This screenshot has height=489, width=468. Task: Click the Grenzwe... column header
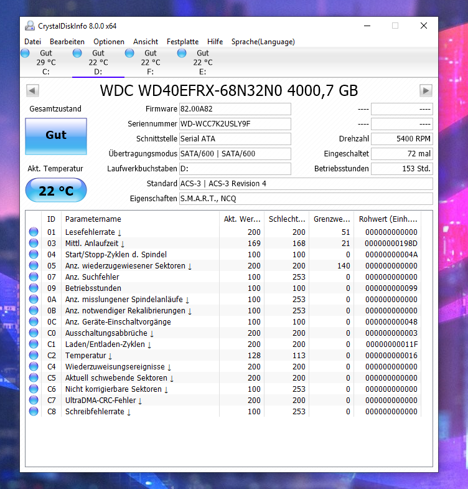332,219
